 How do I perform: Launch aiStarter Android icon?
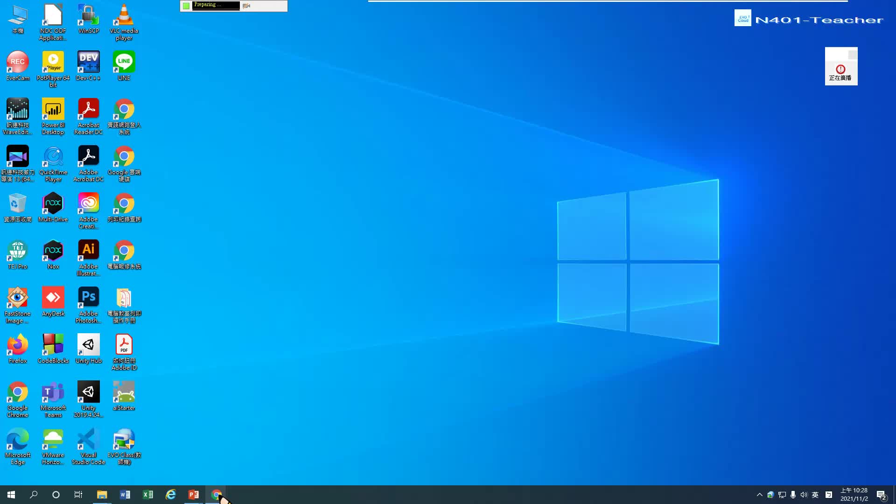point(124,396)
